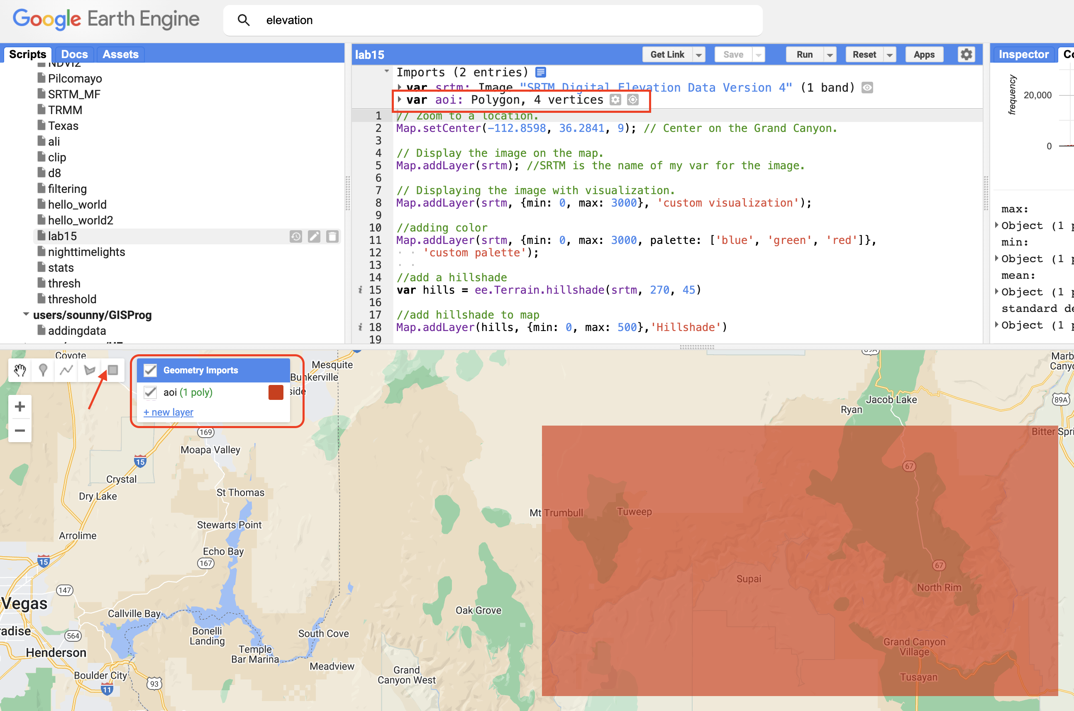Collapse the users/sounny/GISProg folder
Screen dimensions: 1074x711
[x=26, y=315]
